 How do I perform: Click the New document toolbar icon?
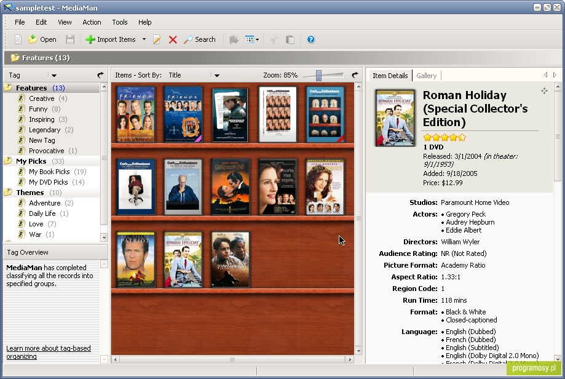pyautogui.click(x=18, y=39)
